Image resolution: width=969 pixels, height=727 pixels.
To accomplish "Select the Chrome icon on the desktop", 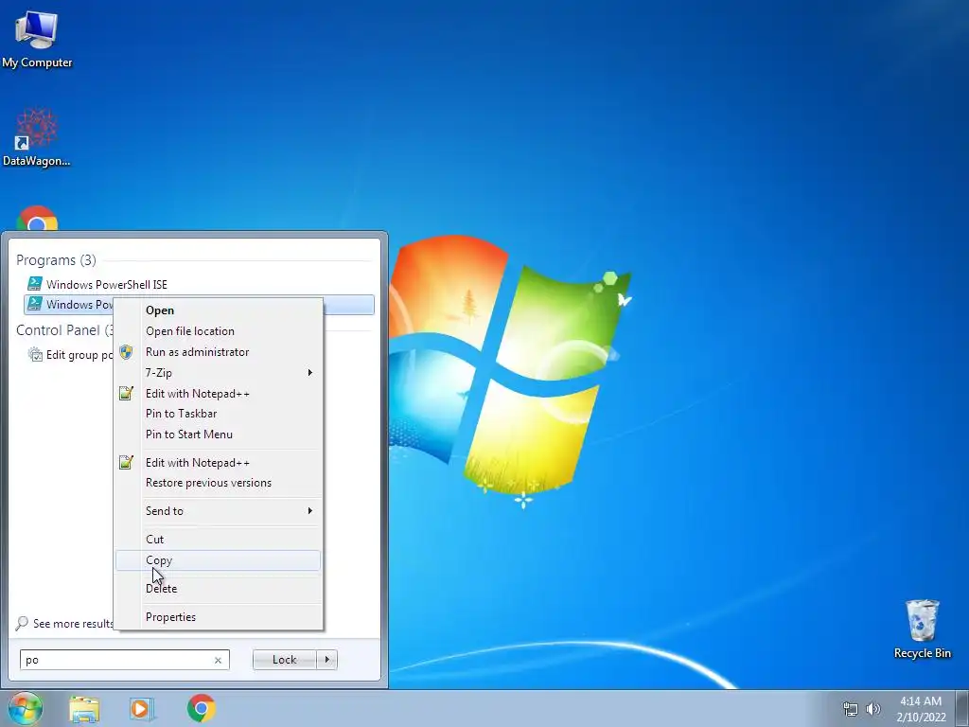I will tap(37, 219).
